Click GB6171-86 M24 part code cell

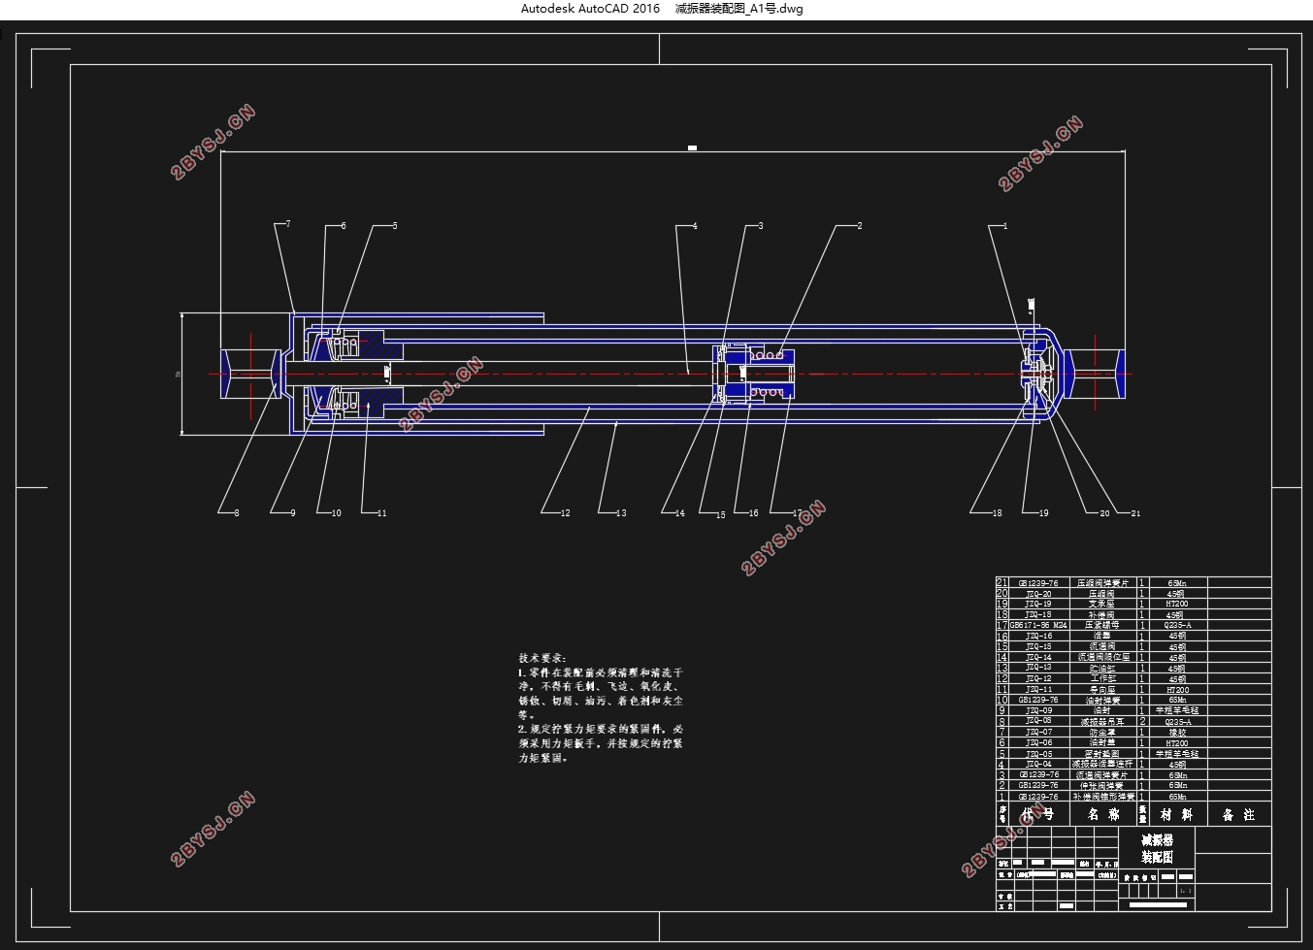tap(1038, 625)
